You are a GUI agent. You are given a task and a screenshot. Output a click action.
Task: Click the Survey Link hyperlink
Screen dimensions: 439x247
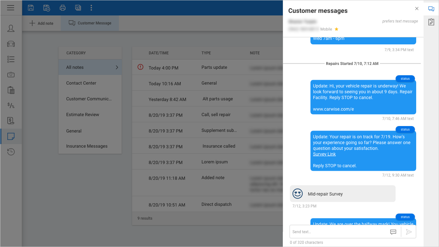click(324, 154)
